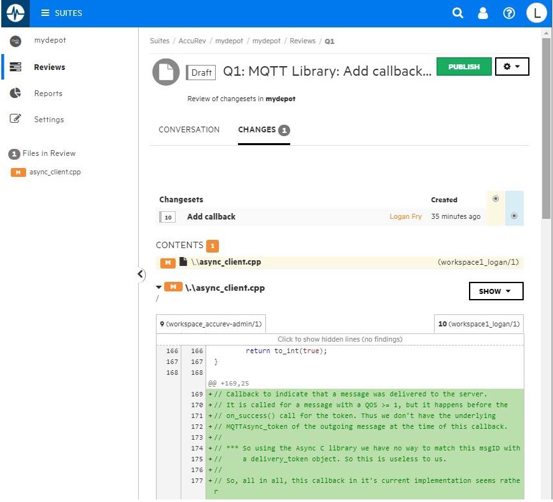Select mydepot in the sidebar

click(x=50, y=41)
